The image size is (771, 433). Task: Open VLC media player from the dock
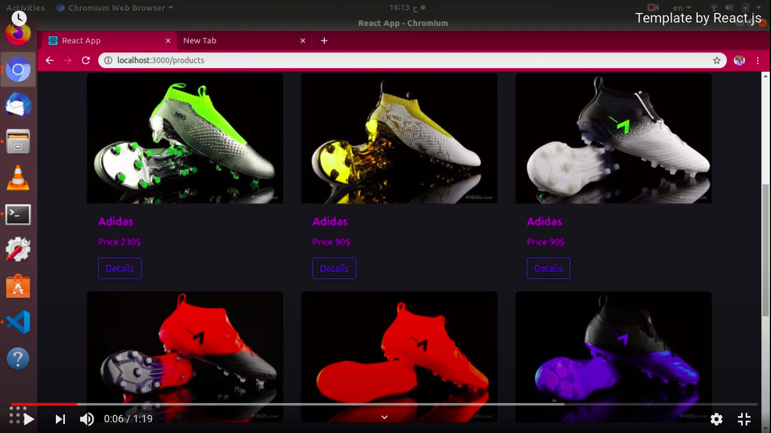tap(18, 178)
